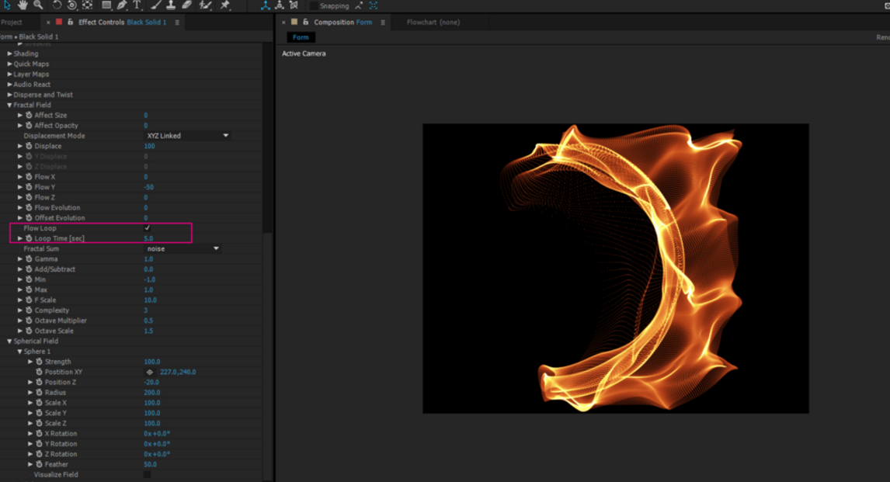
Task: Open the Displacement Mode dropdown
Action: pyautogui.click(x=188, y=136)
